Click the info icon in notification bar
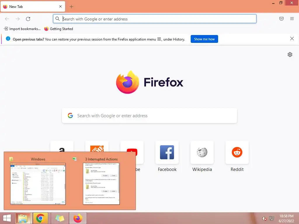Screen dimensions: 299x224 click(x=8, y=39)
